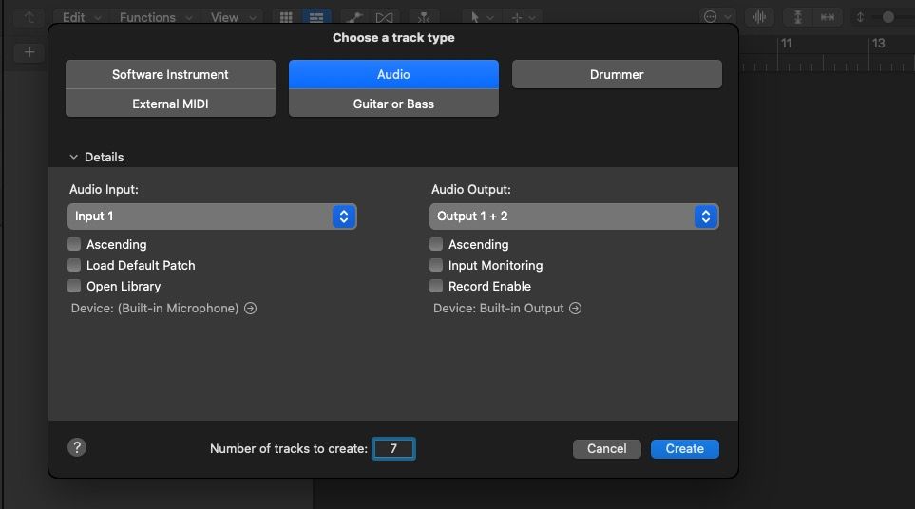This screenshot has width=915, height=509.
Task: Select the list view icon in toolbar
Action: 315,17
